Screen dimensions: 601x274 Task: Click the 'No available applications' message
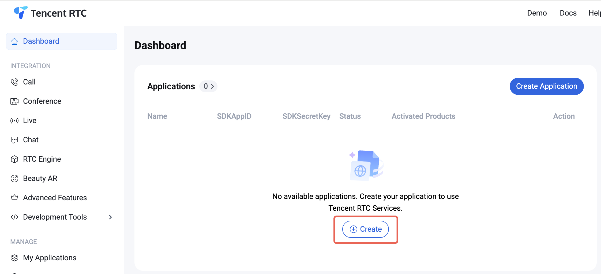366,202
